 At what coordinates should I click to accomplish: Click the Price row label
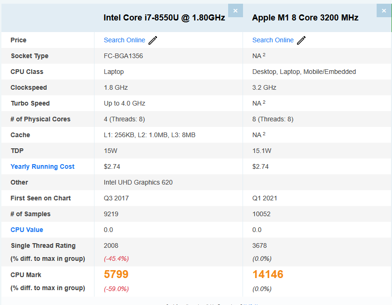click(x=18, y=40)
